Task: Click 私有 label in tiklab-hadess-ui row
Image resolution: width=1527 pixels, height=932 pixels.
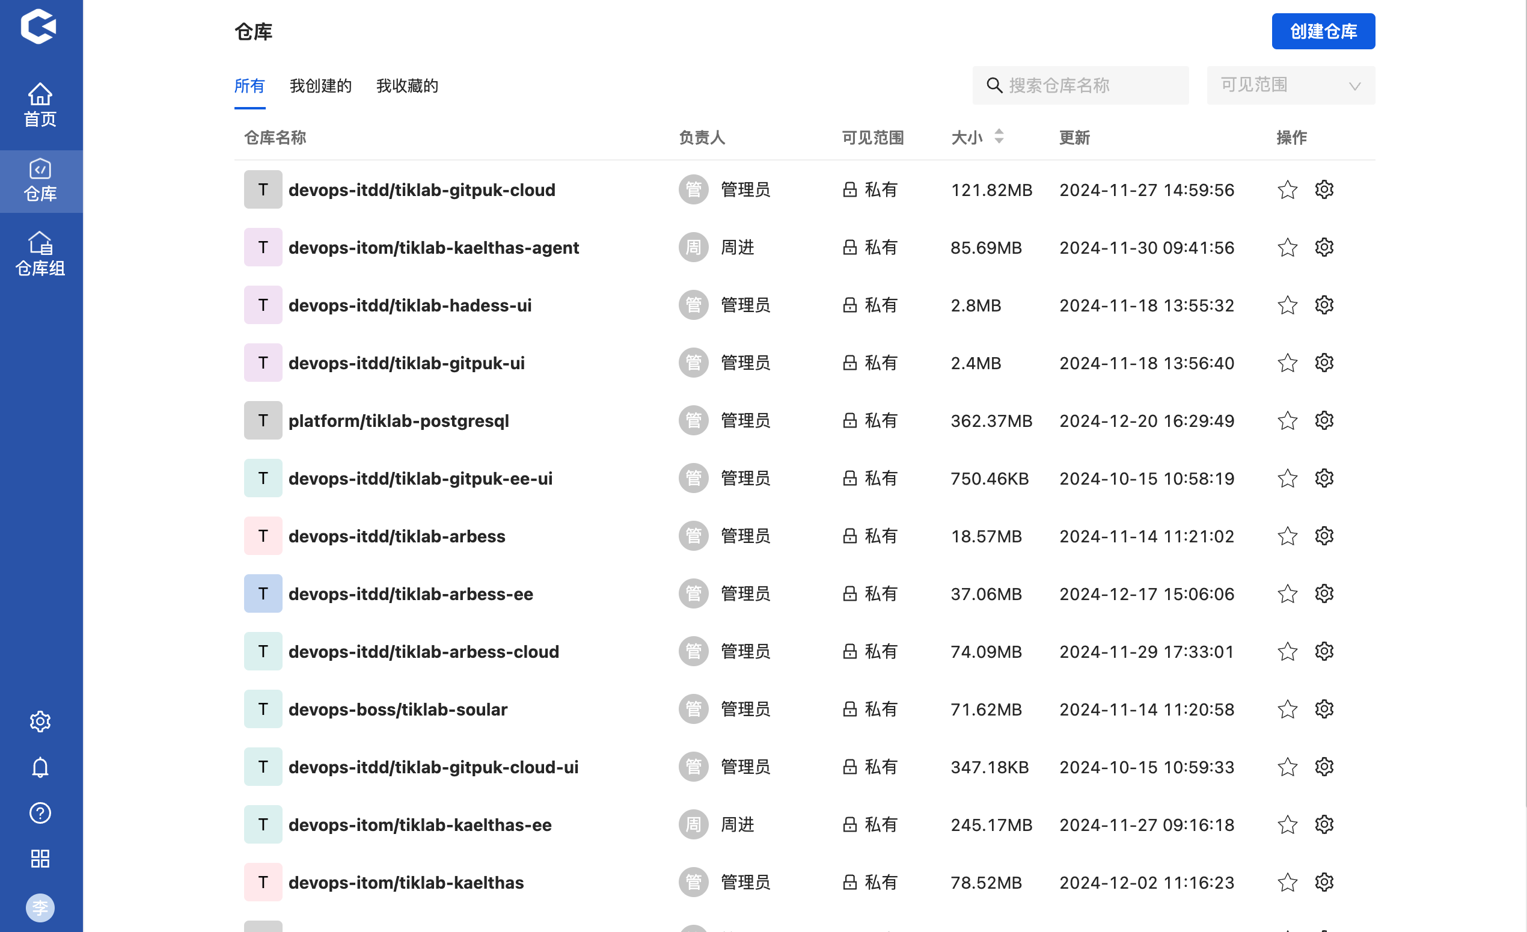Action: pos(881,305)
